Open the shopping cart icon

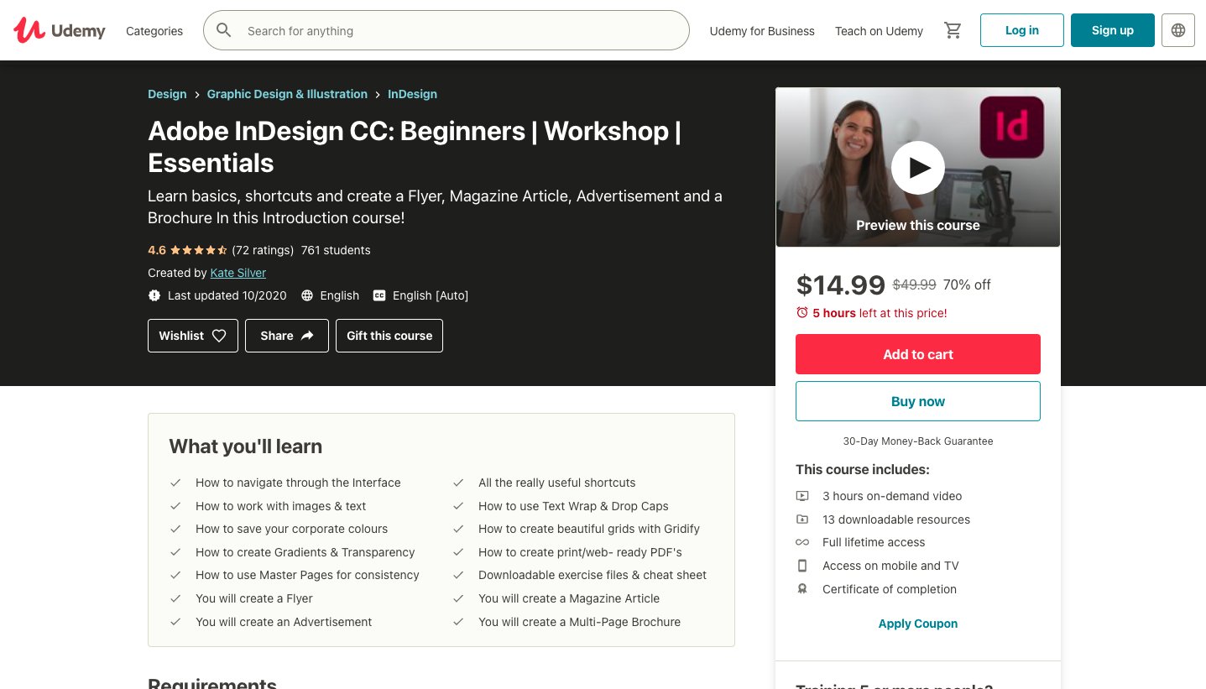953,30
